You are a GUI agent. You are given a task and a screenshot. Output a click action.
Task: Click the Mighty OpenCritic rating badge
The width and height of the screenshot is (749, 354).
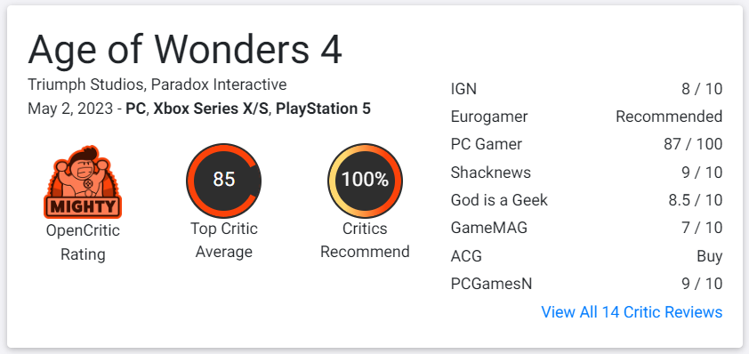83,182
